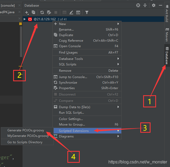Click the Collapse All icon in Database header
The image size is (170, 167).
click(145, 5)
